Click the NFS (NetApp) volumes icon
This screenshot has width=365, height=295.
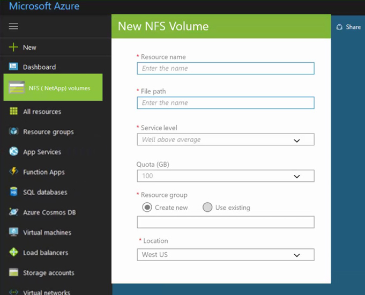16,87
